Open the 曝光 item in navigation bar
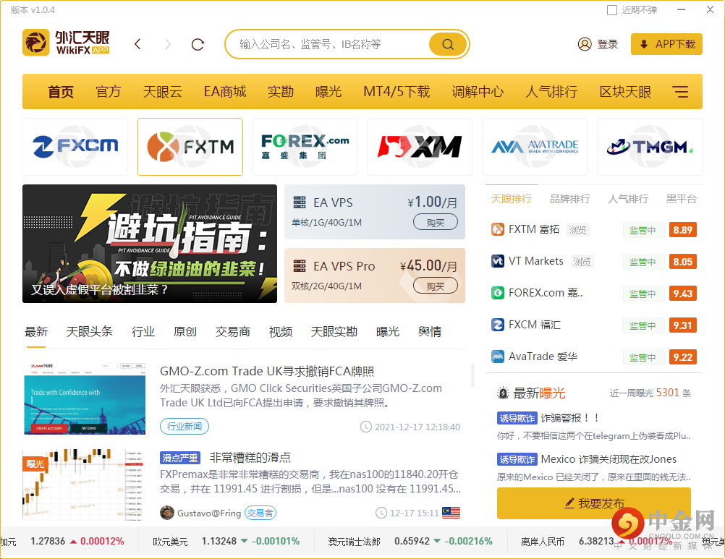 pos(328,91)
